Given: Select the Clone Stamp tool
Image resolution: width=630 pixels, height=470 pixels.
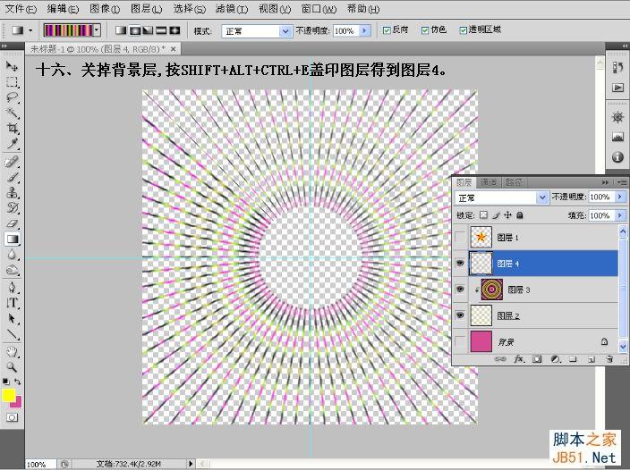Looking at the screenshot, I should pos(12,192).
